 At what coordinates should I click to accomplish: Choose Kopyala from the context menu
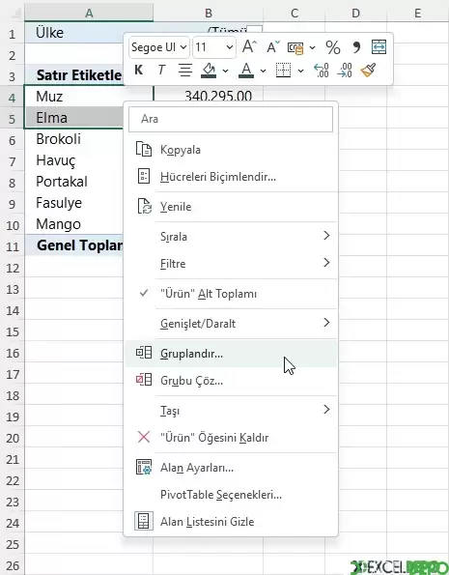(x=231, y=150)
